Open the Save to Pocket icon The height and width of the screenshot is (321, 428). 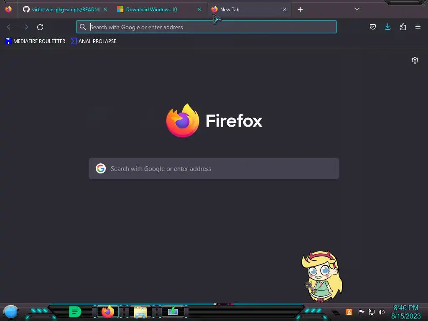[x=372, y=27]
